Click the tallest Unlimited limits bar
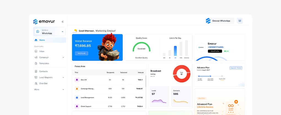 click(x=187, y=48)
